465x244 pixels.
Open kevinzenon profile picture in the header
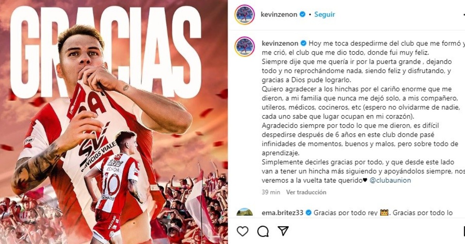click(245, 15)
